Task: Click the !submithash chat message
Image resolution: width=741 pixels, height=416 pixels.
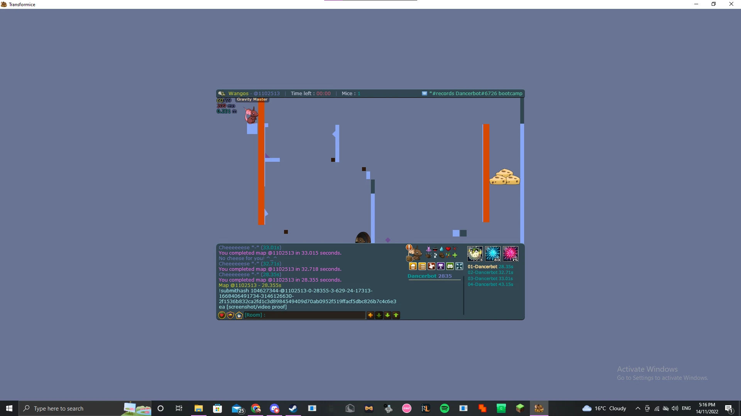Action: pos(308,299)
